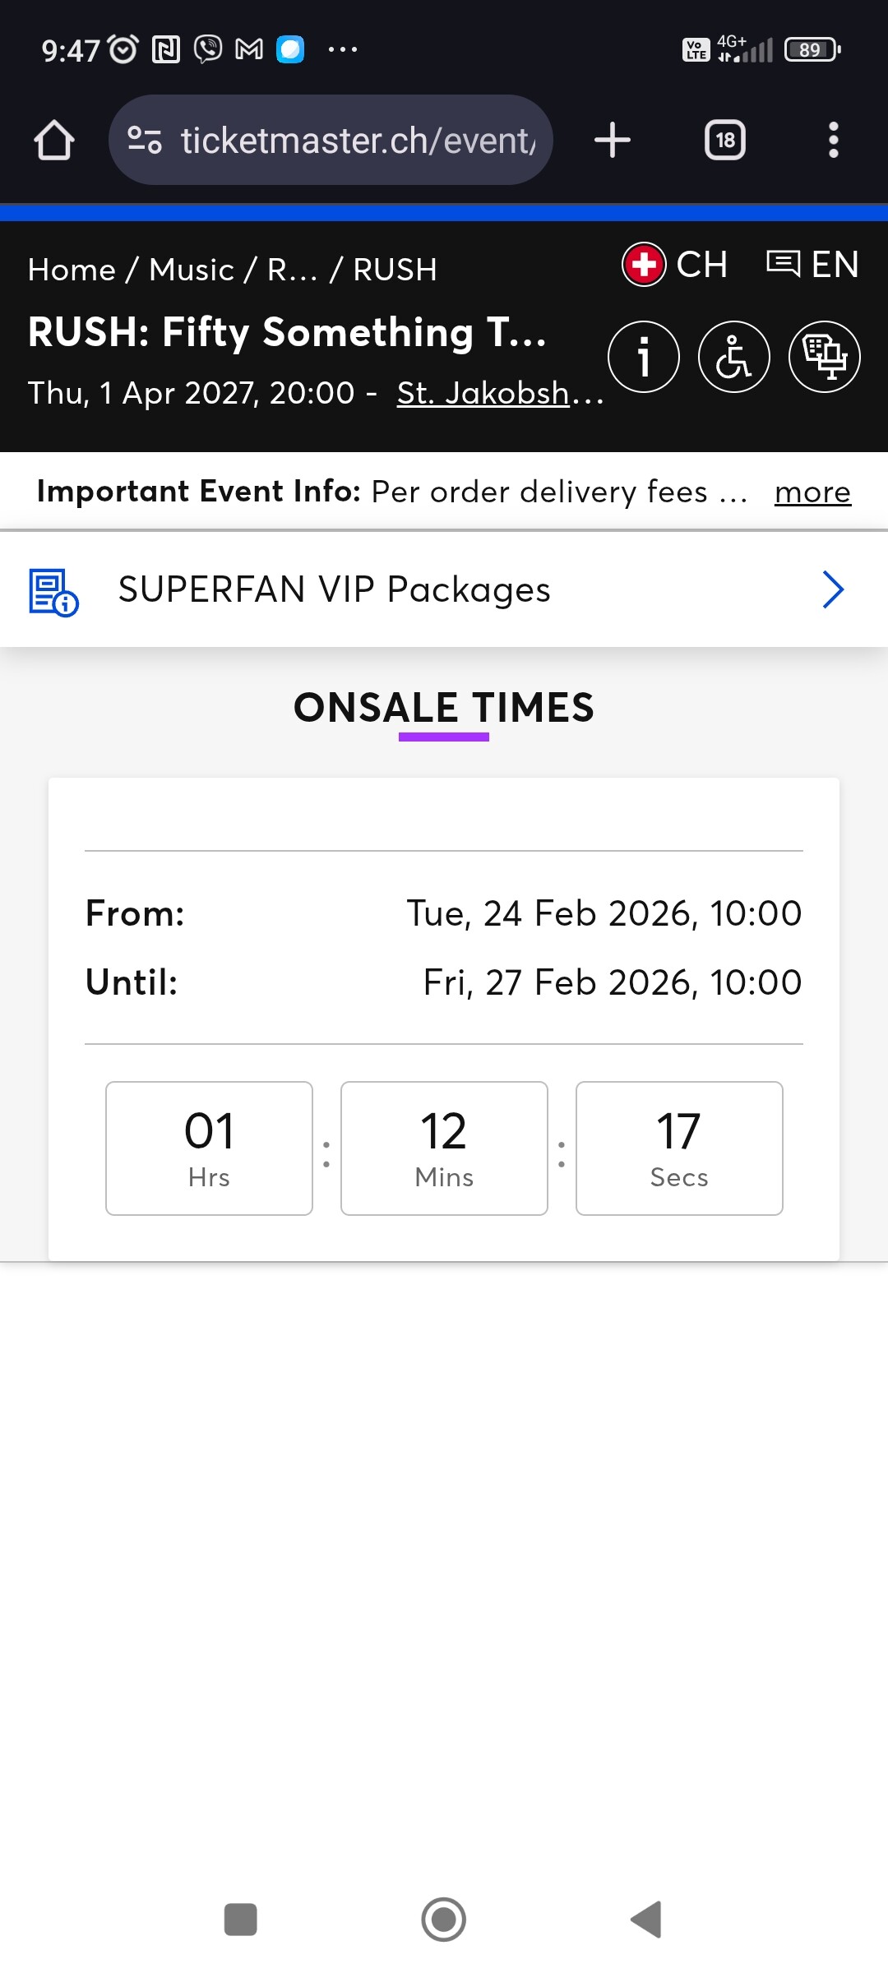This screenshot has height=1973, width=888.
Task: Tap the browser home icon
Action: pos(54,140)
